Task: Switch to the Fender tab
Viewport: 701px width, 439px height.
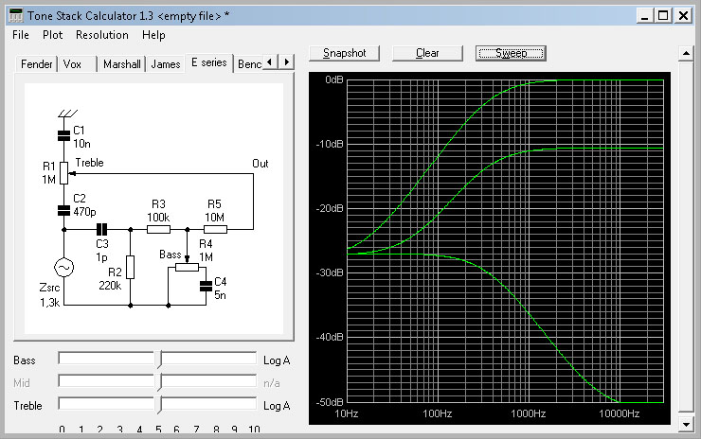Action: [36, 64]
